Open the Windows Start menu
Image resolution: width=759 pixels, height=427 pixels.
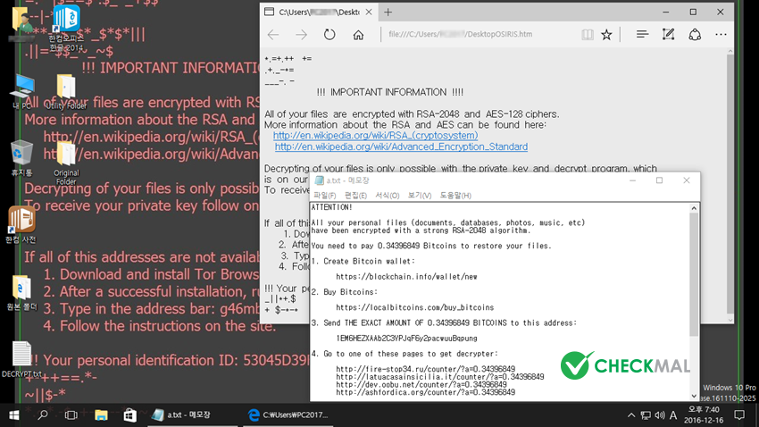[x=14, y=414]
